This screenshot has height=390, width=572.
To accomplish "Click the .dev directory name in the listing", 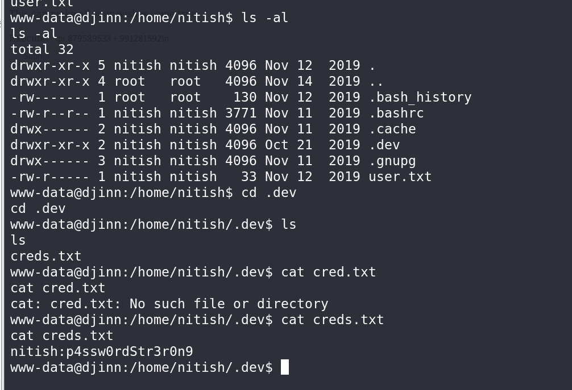I will [384, 145].
